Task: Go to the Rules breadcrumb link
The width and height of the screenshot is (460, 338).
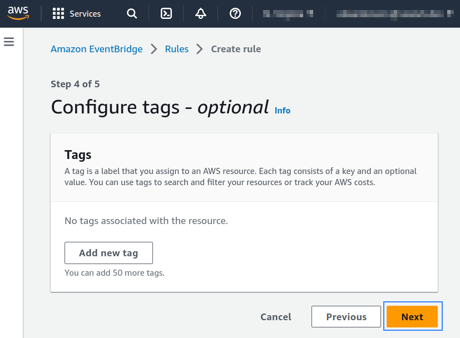Action: click(177, 49)
